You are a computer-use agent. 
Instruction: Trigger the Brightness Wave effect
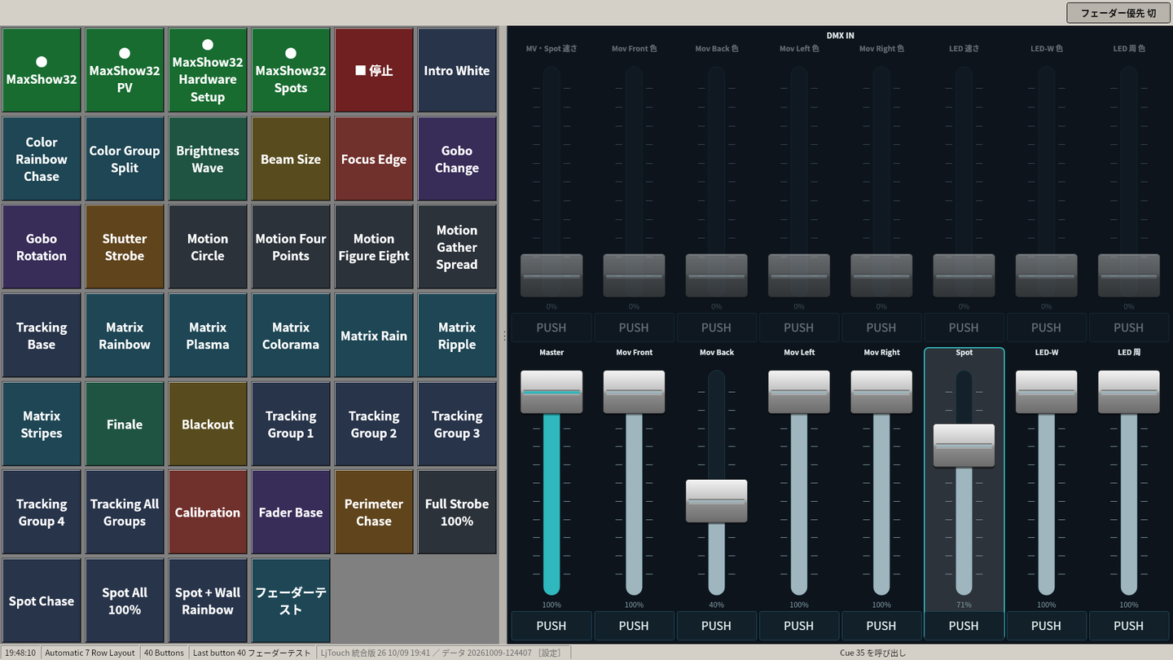pyautogui.click(x=208, y=159)
